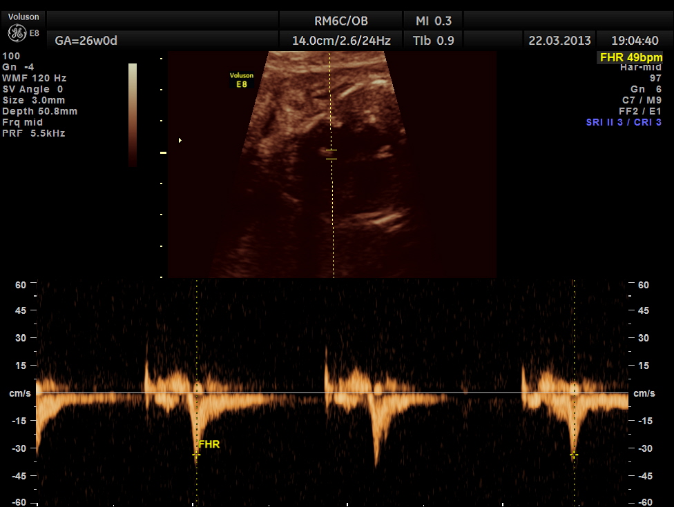Click the yellow FHR label on the waveform
The width and height of the screenshot is (674, 507).
pos(209,444)
